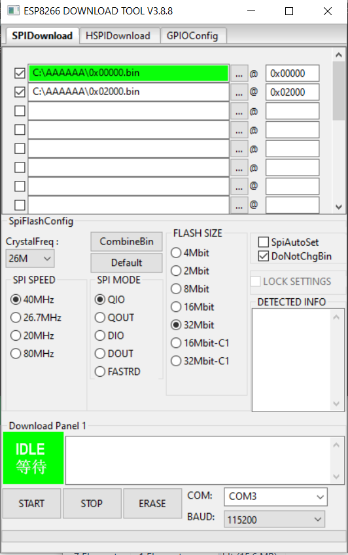The width and height of the screenshot is (348, 555).
Task: Disable the DoNotChgBin checkbox
Action: [264, 256]
